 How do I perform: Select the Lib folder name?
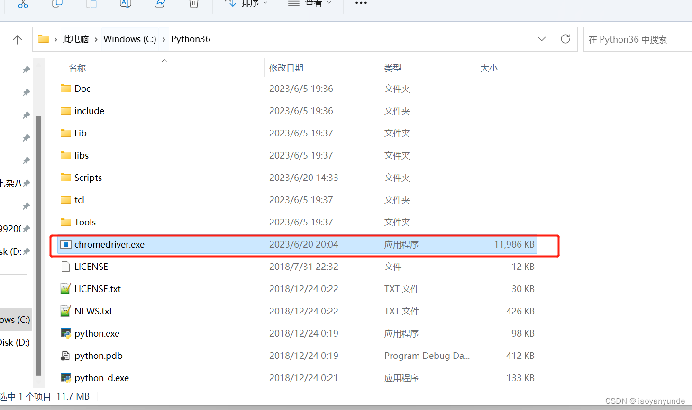coord(81,133)
